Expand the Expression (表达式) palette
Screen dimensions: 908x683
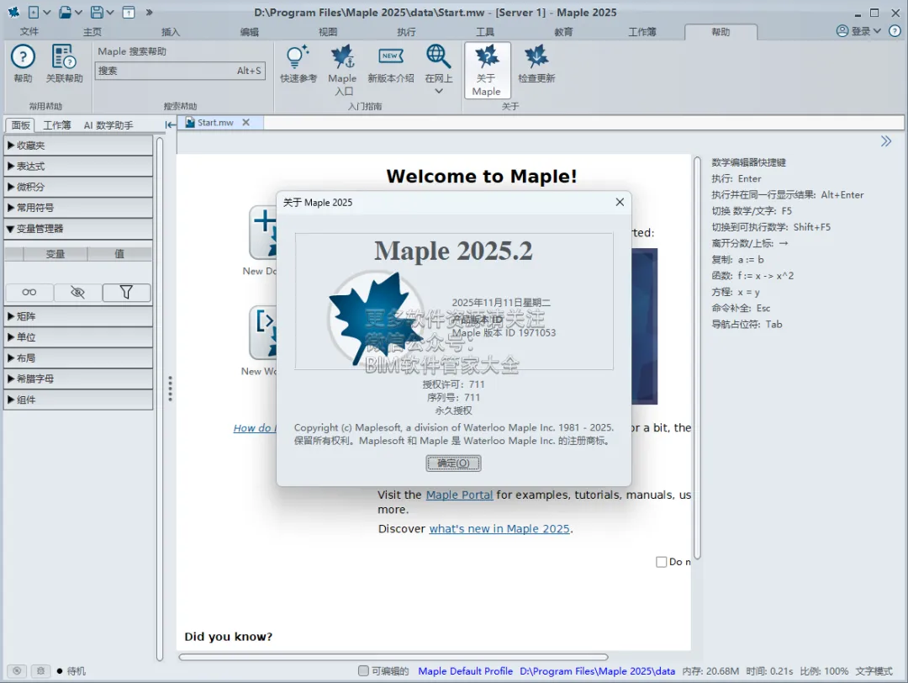click(x=78, y=167)
